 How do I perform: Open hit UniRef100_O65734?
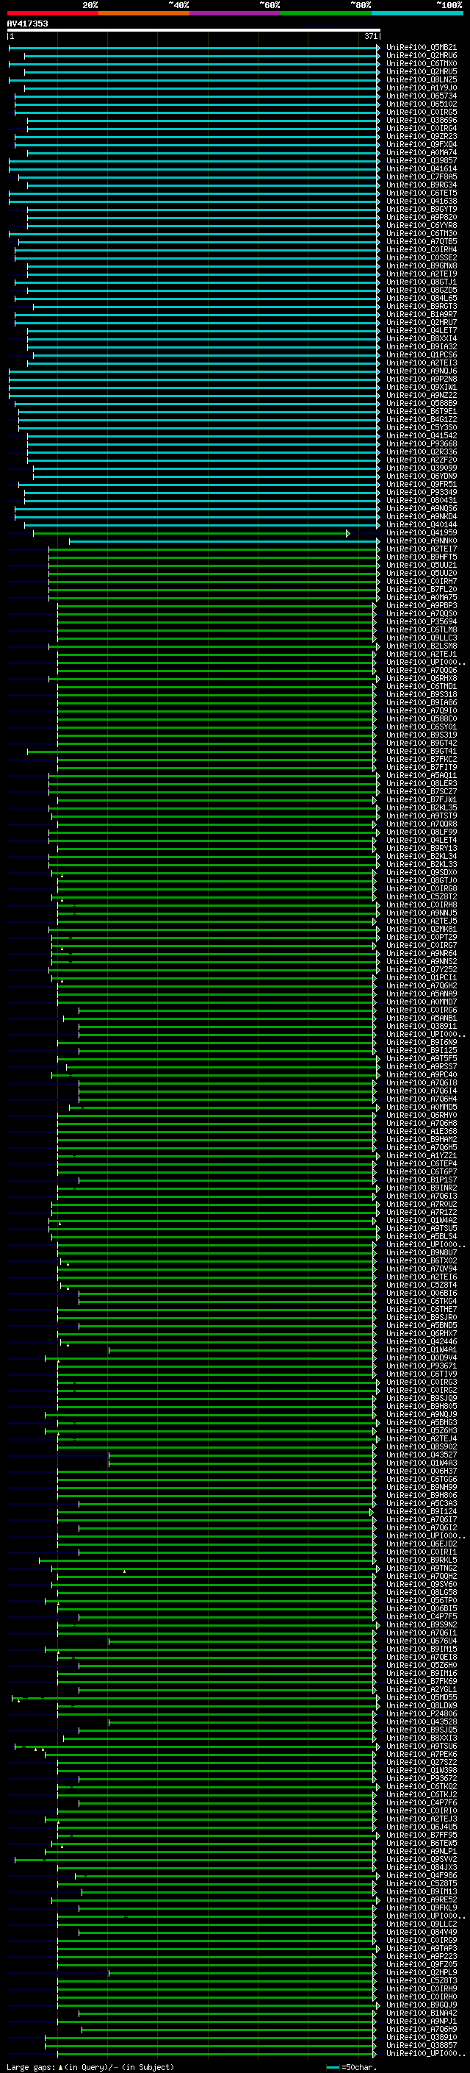pyautogui.click(x=422, y=96)
